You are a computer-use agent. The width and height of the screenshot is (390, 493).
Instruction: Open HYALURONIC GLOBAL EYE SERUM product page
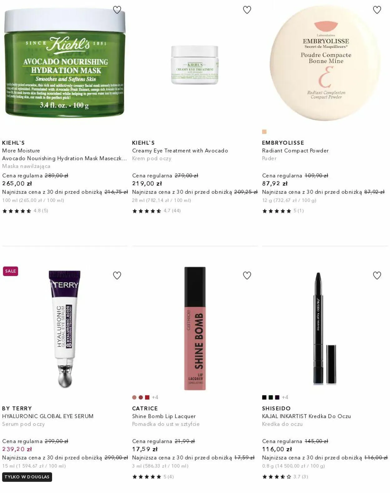[x=48, y=416]
